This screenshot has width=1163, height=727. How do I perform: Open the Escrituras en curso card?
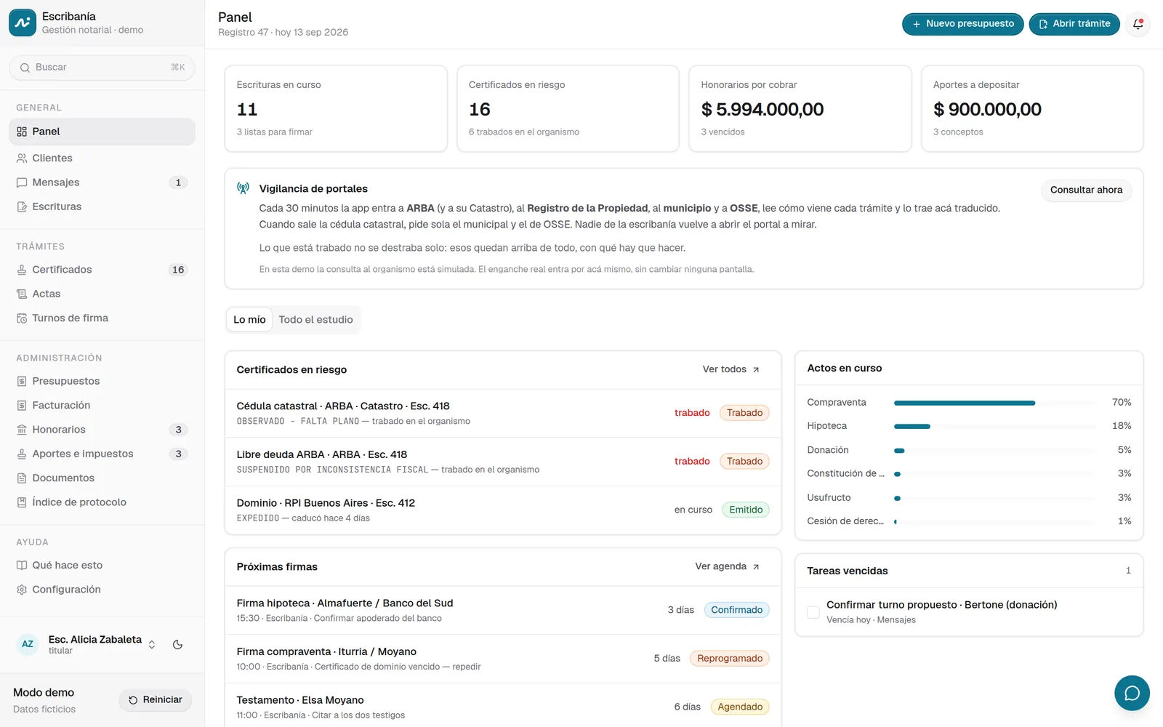(x=336, y=109)
